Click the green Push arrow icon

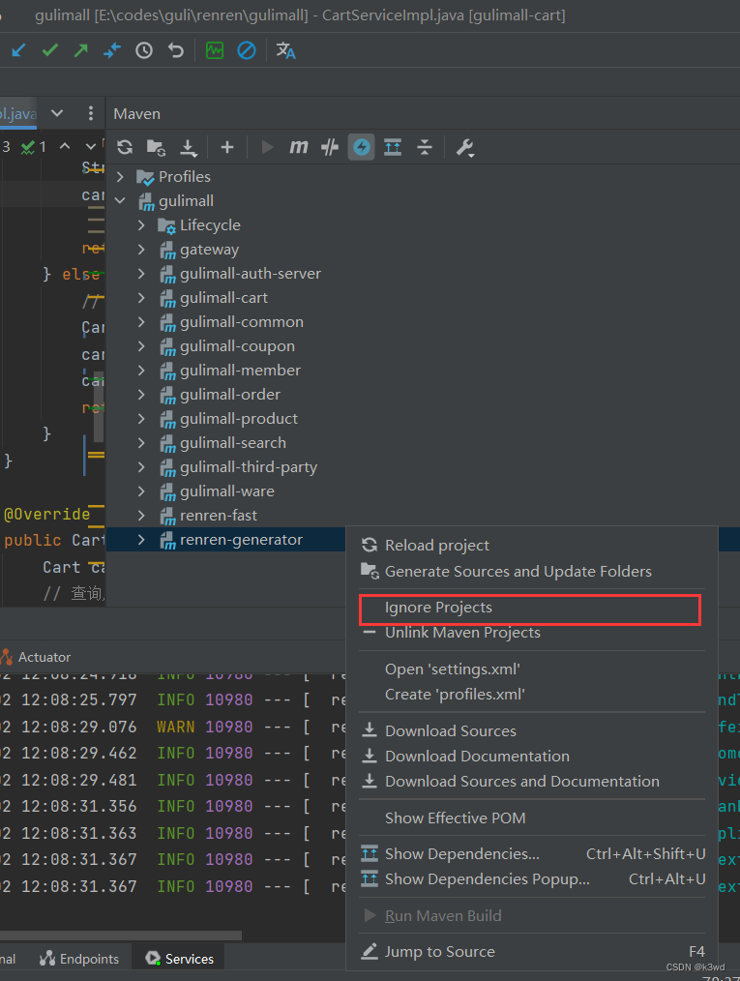(x=80, y=50)
